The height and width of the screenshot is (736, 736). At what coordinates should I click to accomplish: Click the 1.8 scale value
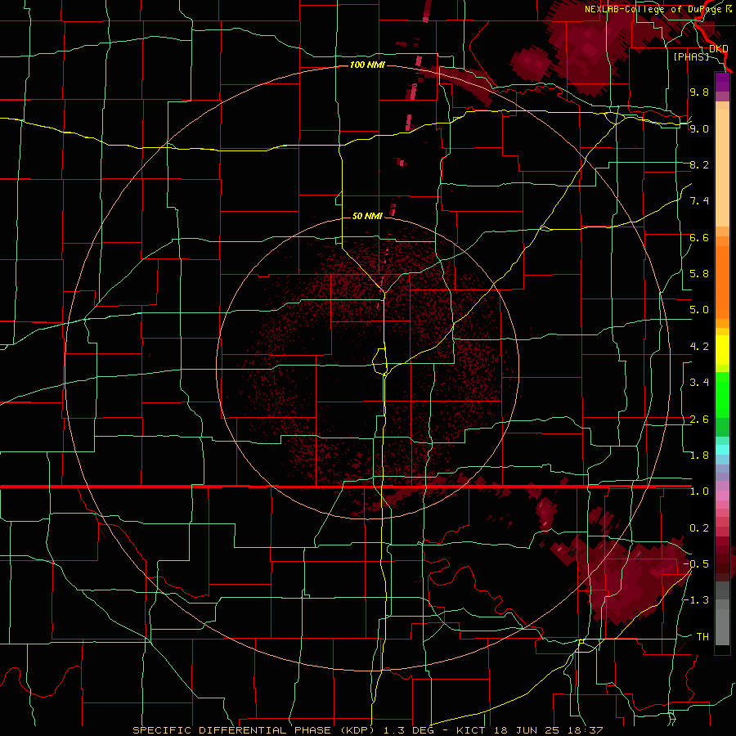pos(699,456)
